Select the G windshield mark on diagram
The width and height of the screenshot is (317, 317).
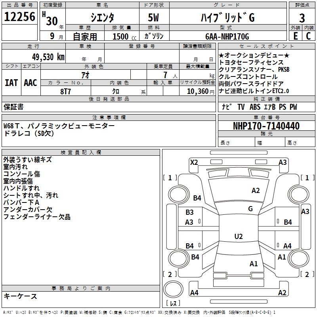pyautogui.click(x=250, y=209)
